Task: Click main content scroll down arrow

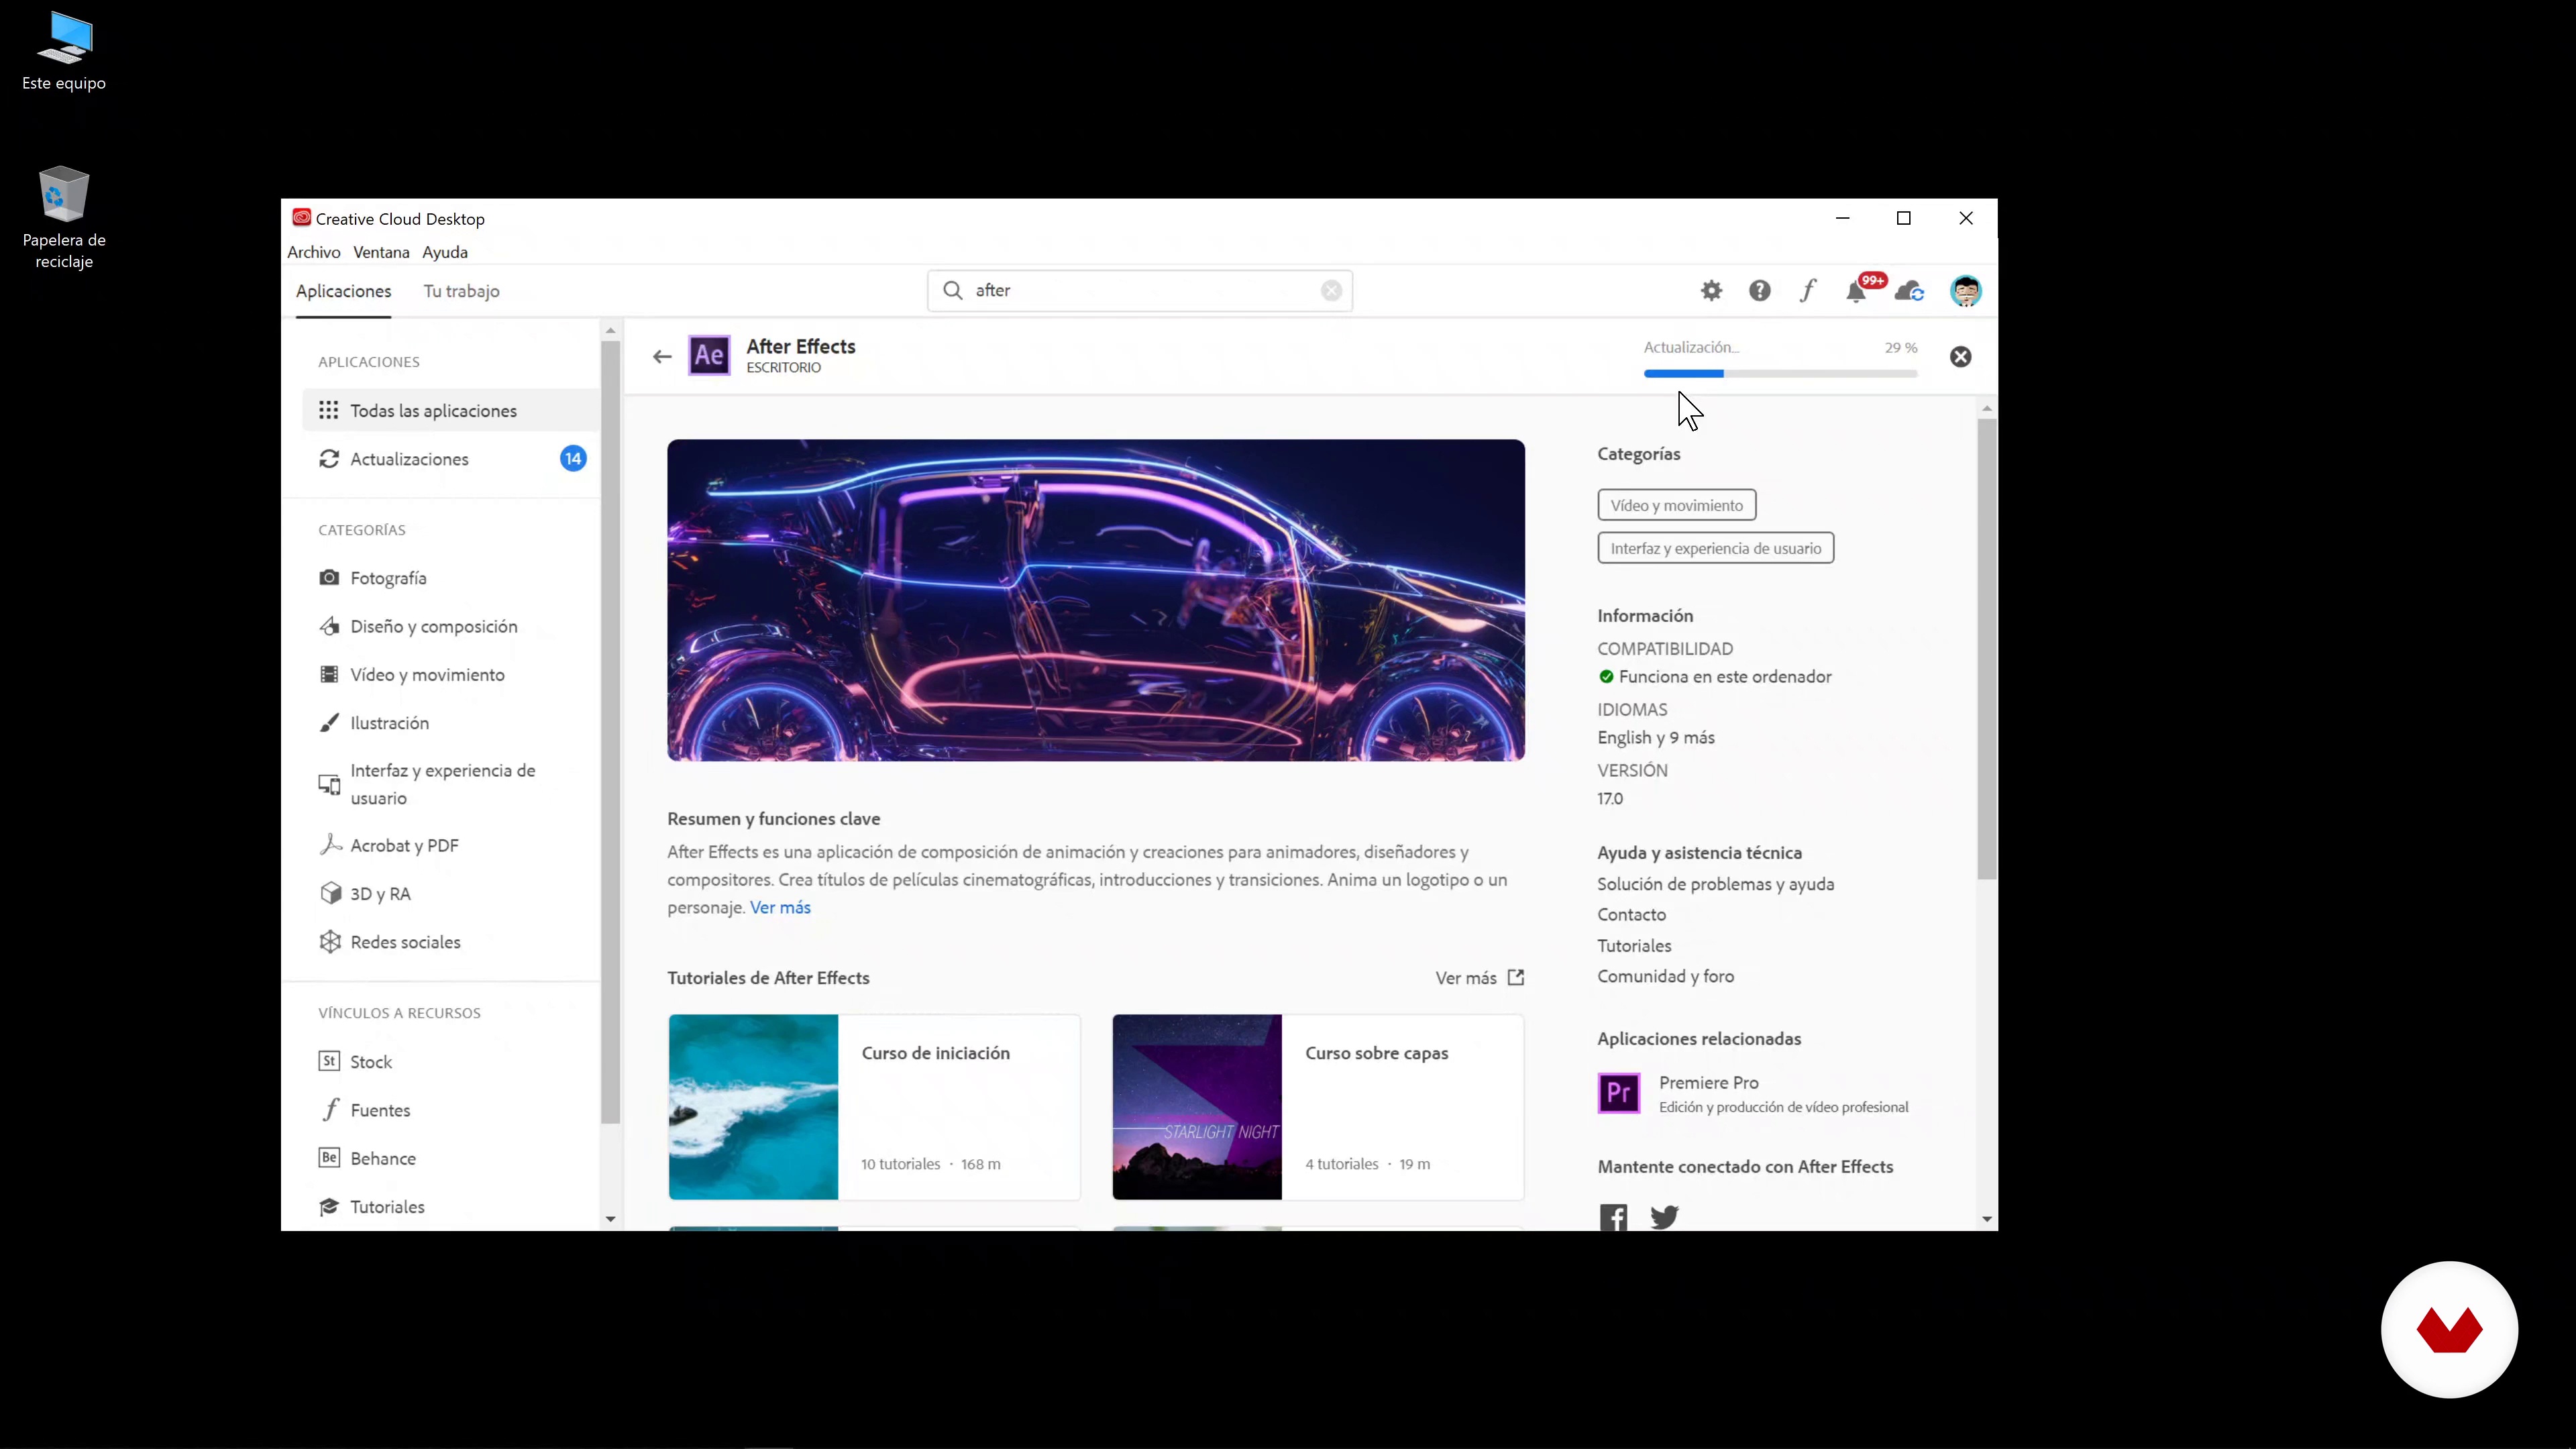Action: (x=1986, y=1219)
